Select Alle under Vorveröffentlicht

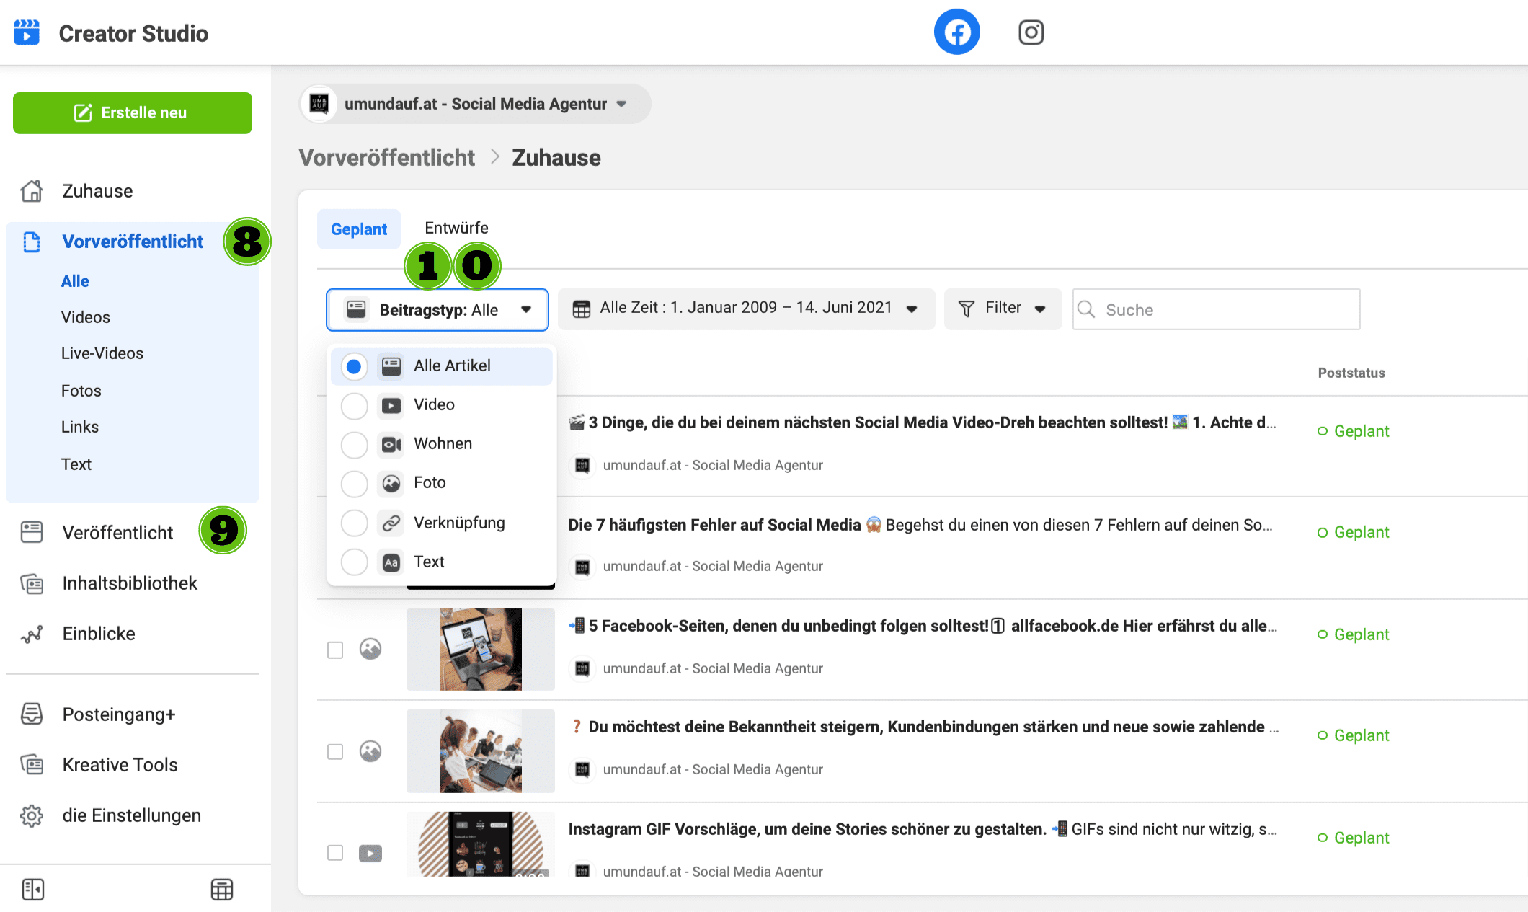coord(75,281)
